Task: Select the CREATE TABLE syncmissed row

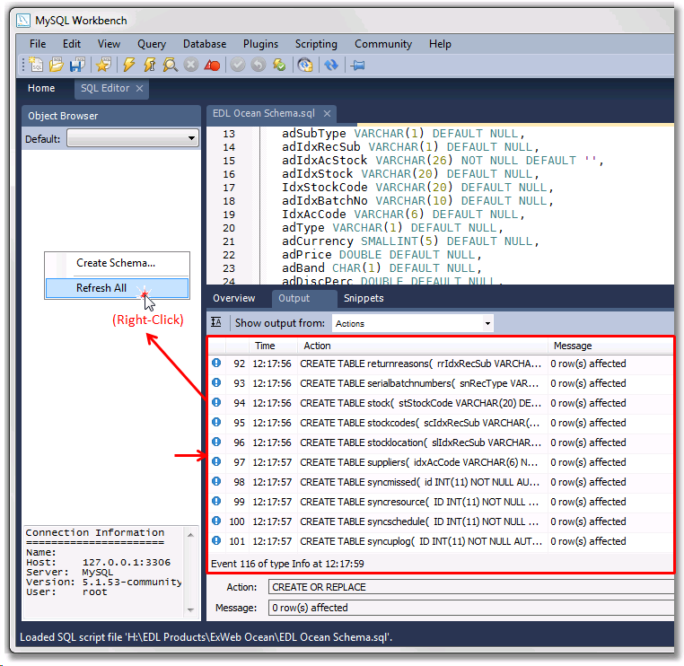Action: click(441, 482)
